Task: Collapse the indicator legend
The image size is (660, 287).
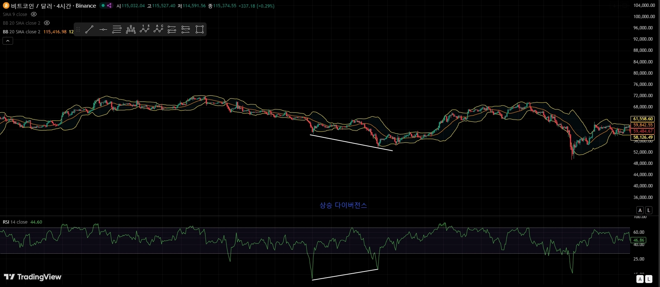Action: click(x=8, y=41)
